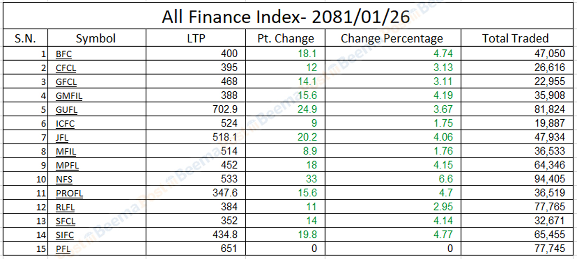Click the Pt. Change column header
Viewport: 577px width, 259px height.
(x=286, y=38)
